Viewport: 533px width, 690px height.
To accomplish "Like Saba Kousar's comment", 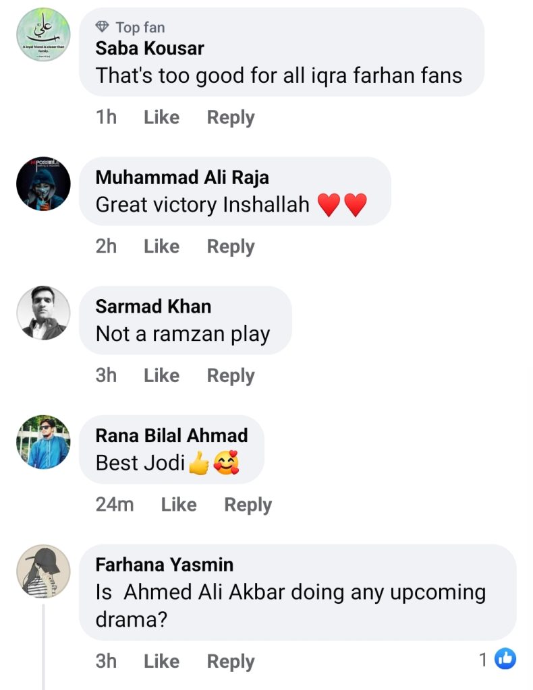I will point(161,117).
